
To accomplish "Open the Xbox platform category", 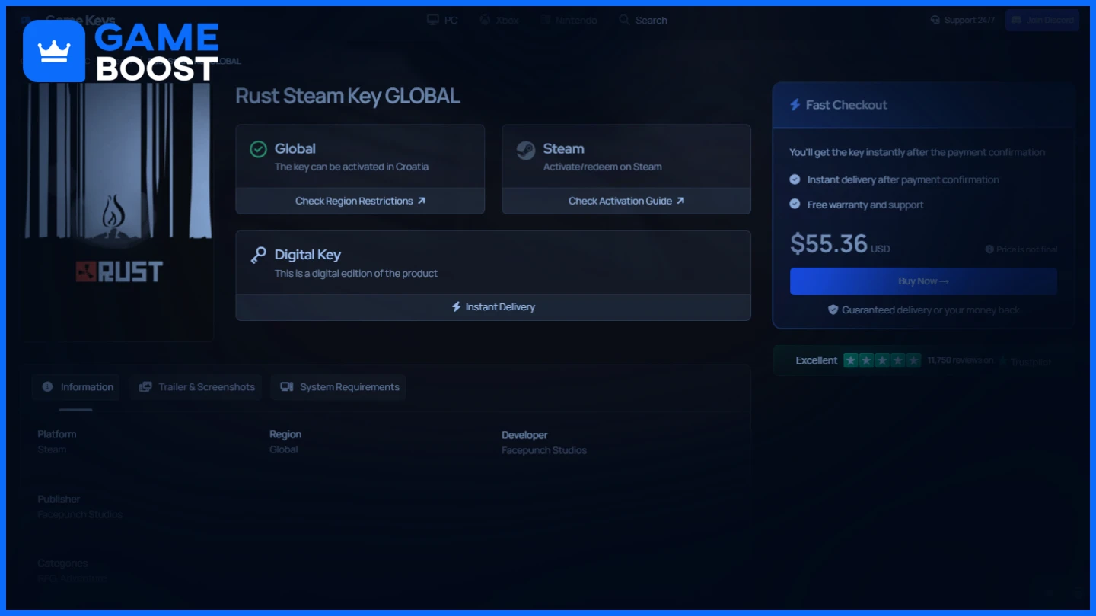I will click(499, 20).
